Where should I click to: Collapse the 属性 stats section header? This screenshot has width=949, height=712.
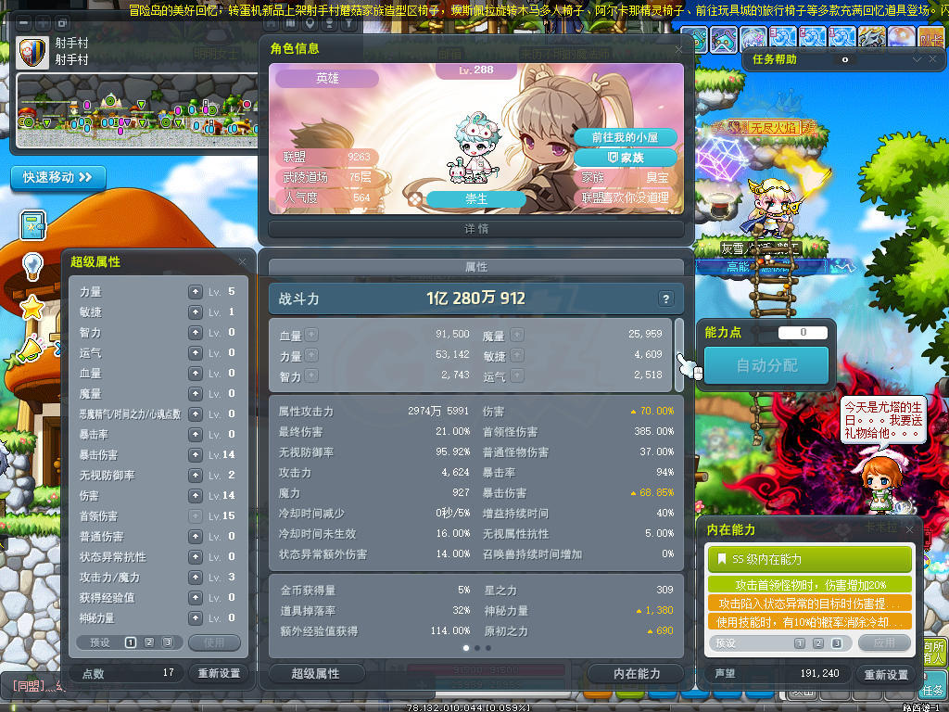click(476, 267)
